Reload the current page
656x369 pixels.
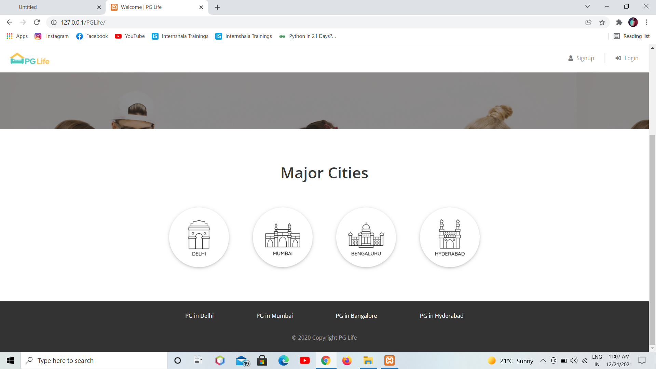pos(37,22)
